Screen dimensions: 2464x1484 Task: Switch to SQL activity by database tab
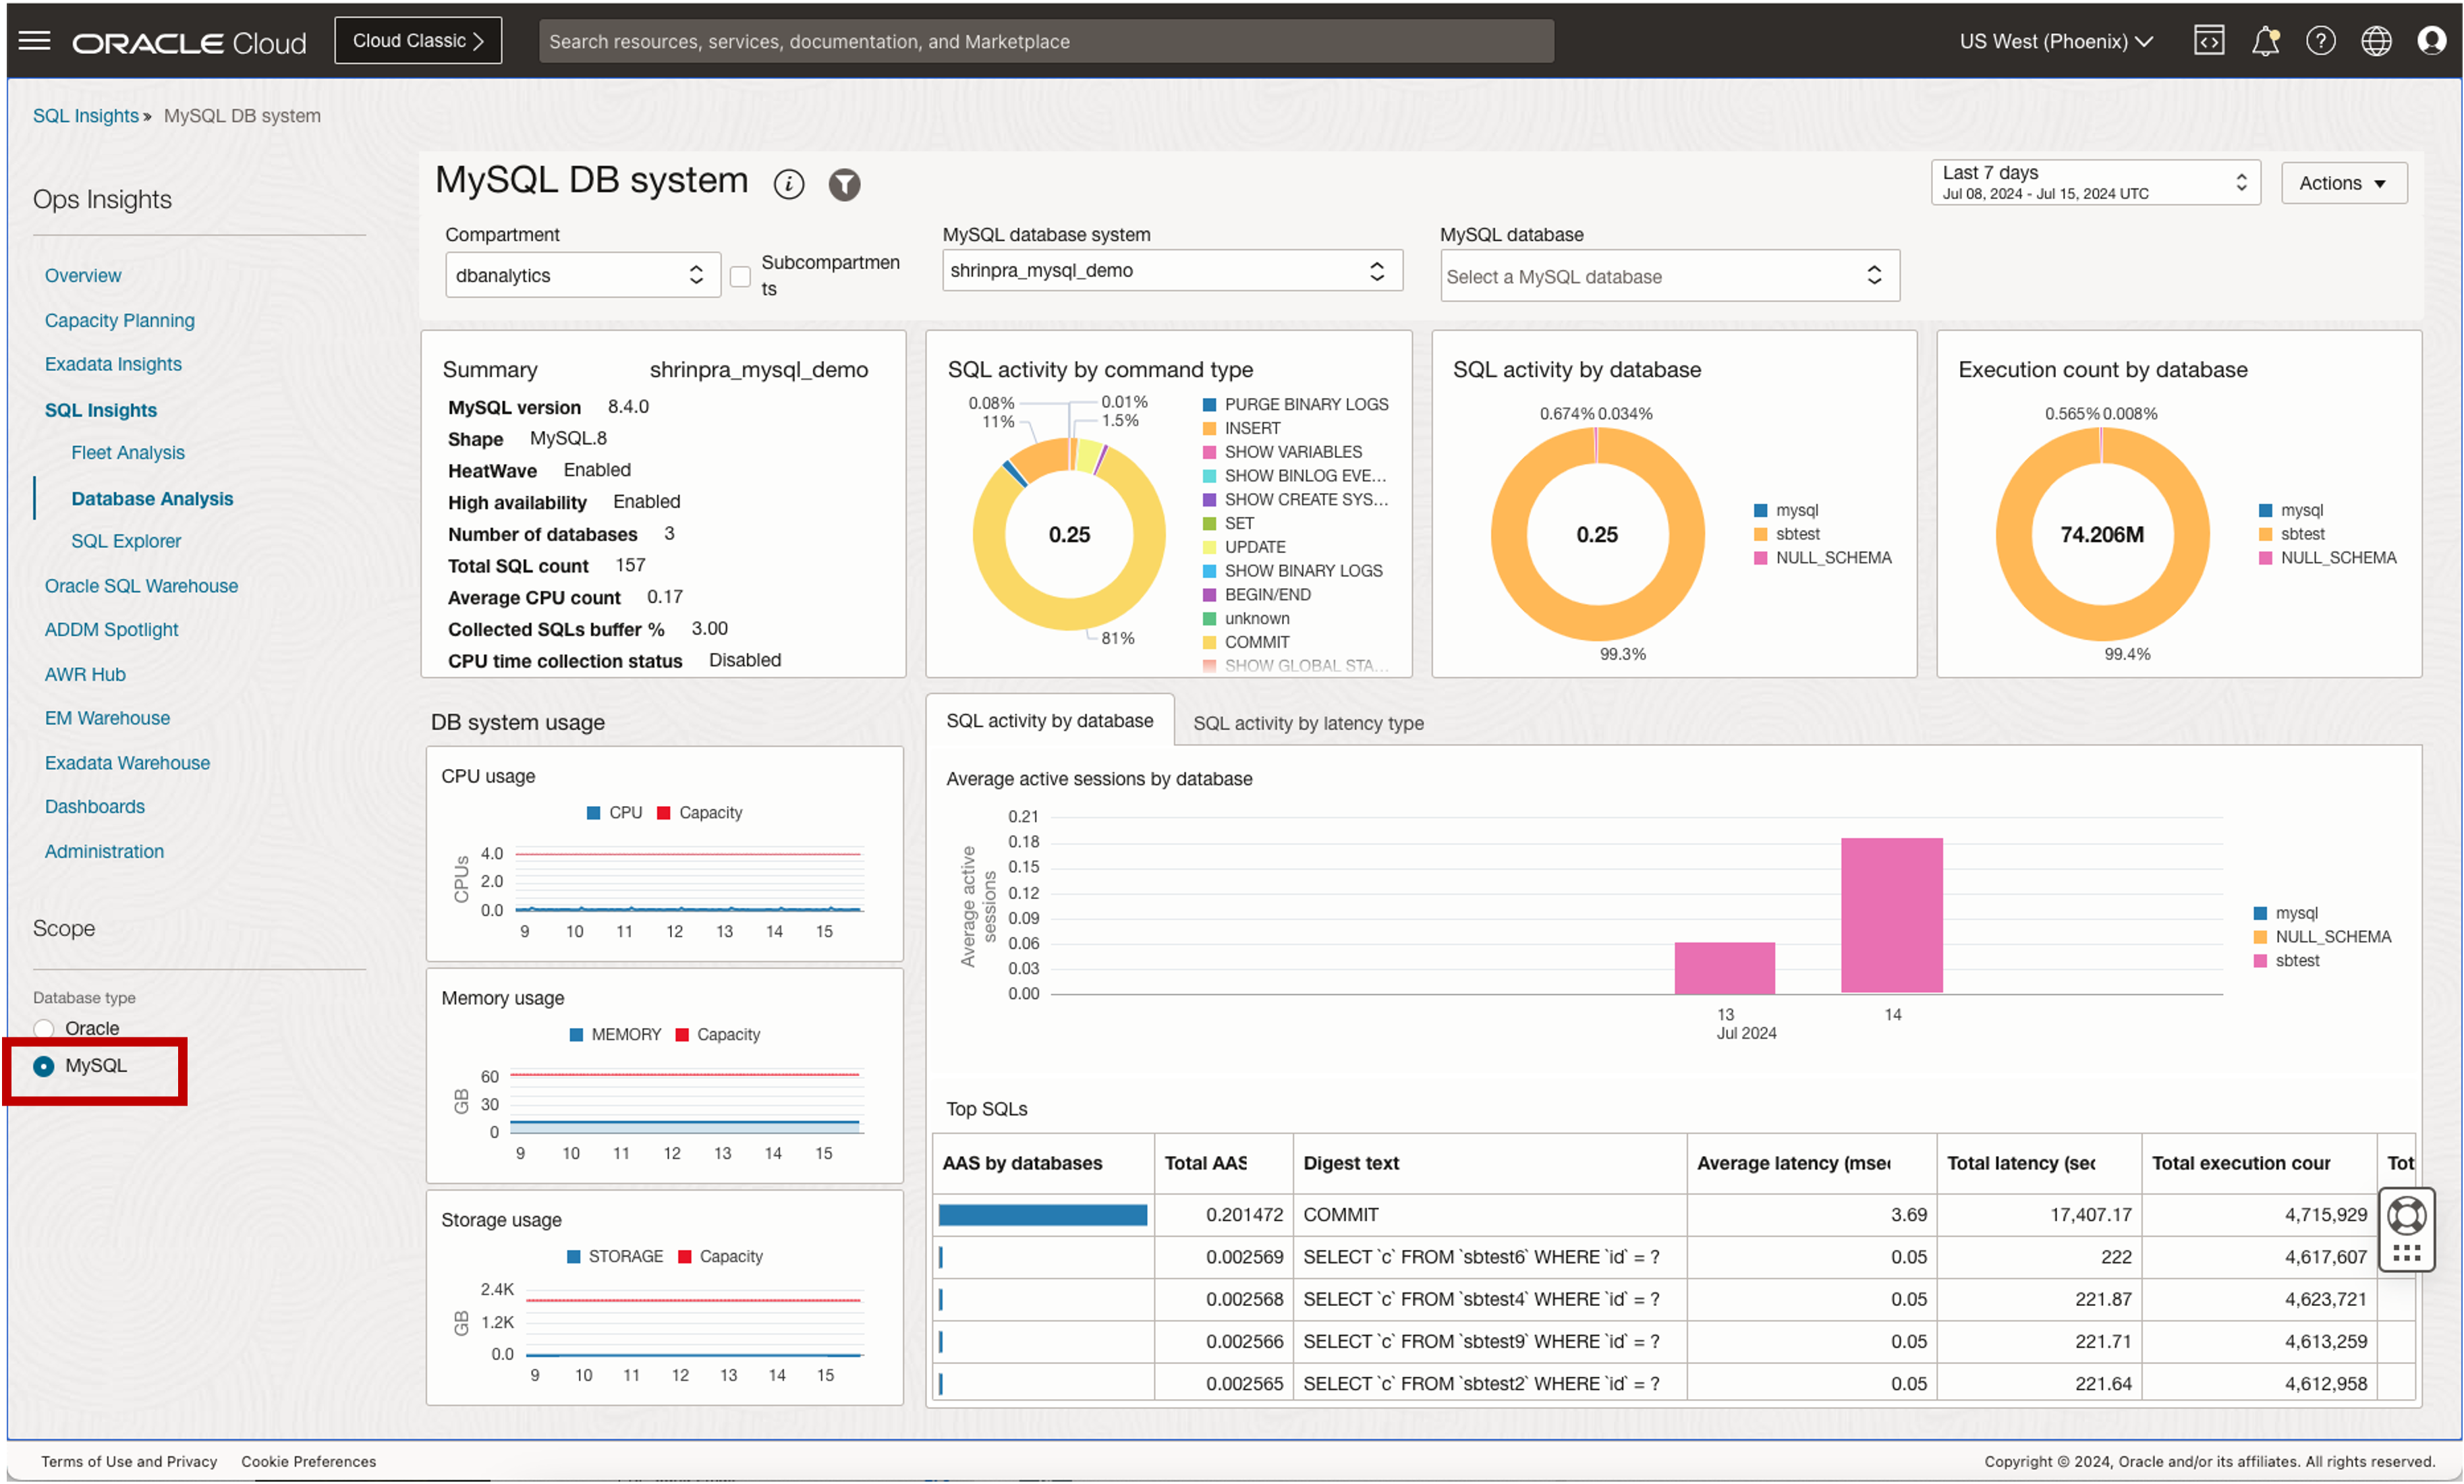click(1049, 721)
